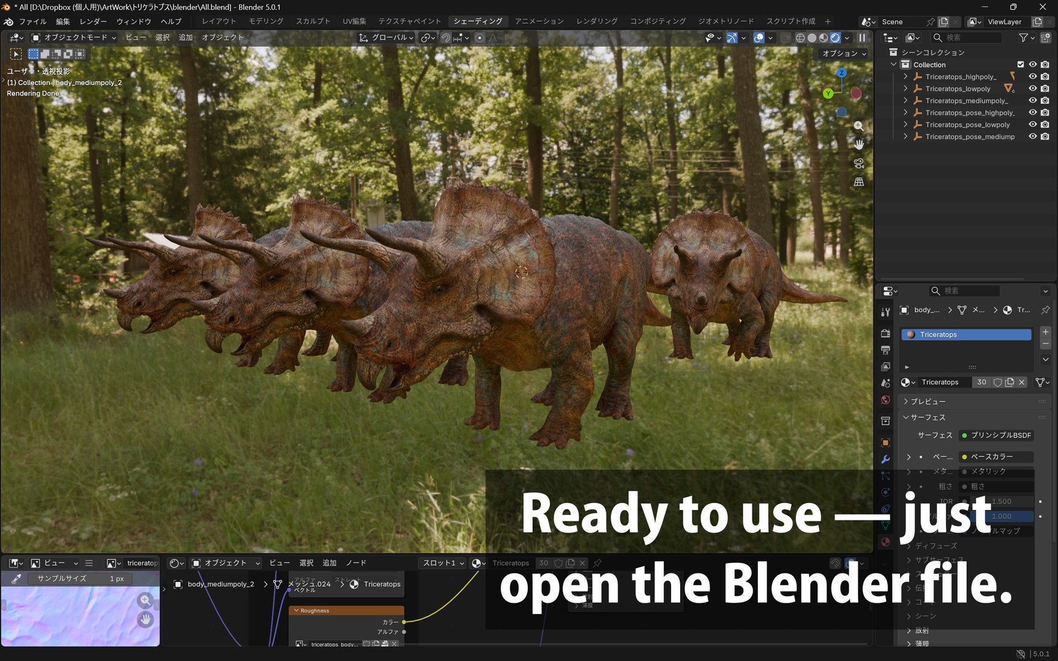Switch viewport shading to wireframe
Screen dimensions: 1058x661
[x=800, y=38]
